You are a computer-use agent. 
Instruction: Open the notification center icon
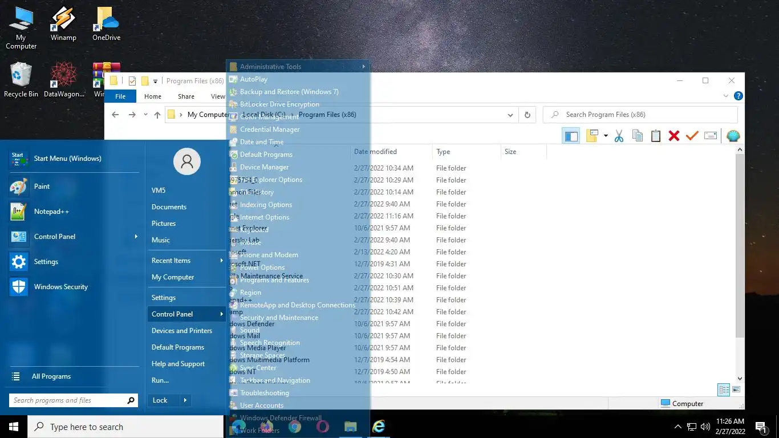coord(761,427)
